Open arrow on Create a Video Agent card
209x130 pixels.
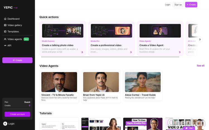coord(180,52)
